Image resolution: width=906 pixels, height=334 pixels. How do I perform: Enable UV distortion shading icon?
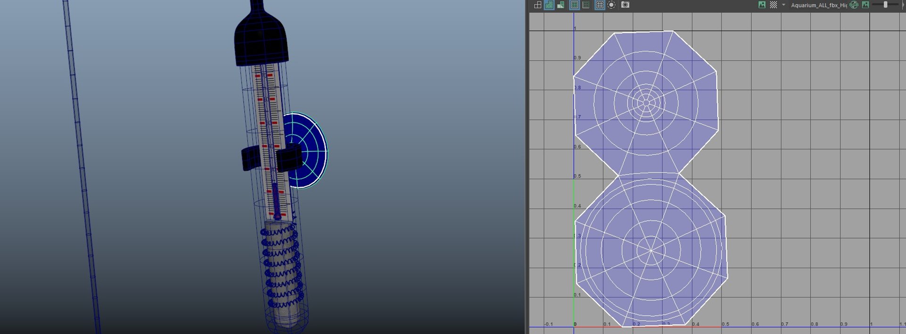click(561, 5)
